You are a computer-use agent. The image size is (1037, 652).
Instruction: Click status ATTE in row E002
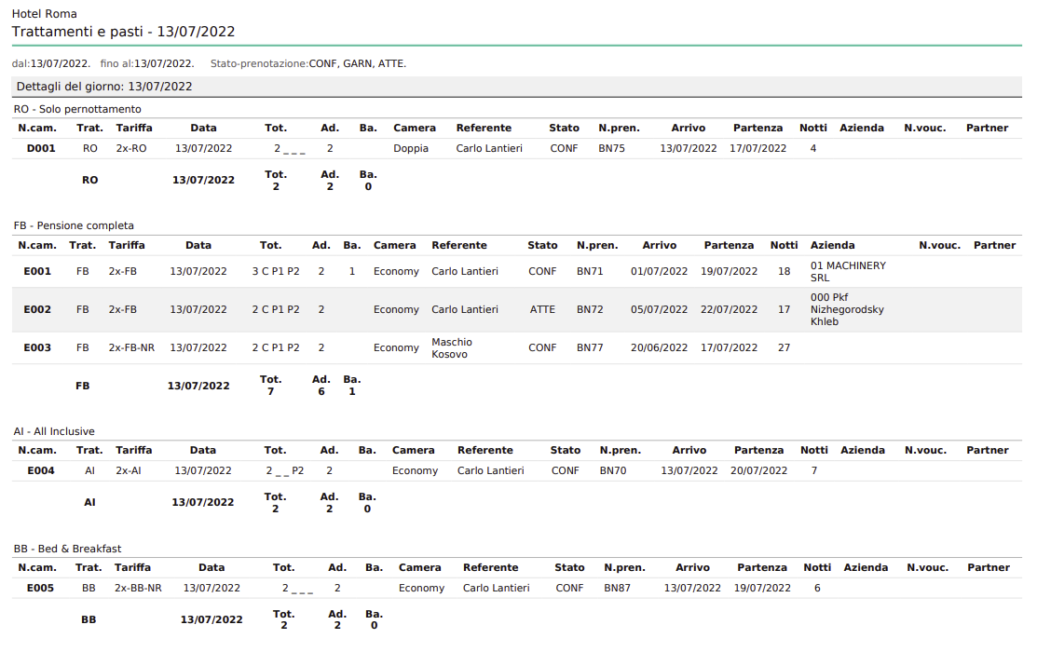coord(542,310)
